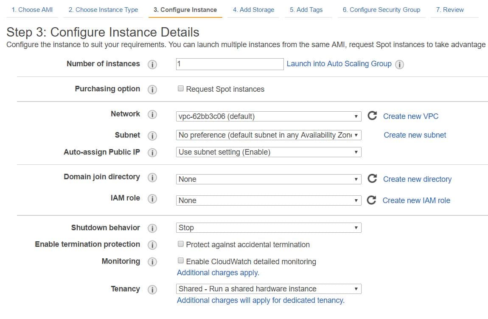The image size is (488, 319).
Task: Refresh the Network VPC list
Action: (372, 116)
